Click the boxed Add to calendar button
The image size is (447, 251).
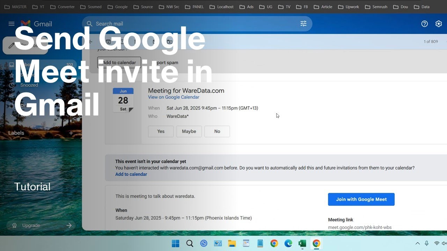point(119,63)
